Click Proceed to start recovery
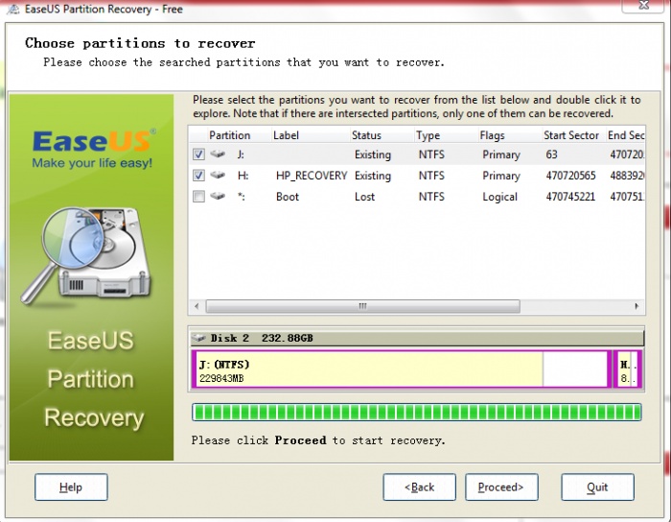This screenshot has height=522, width=671. coord(501,486)
